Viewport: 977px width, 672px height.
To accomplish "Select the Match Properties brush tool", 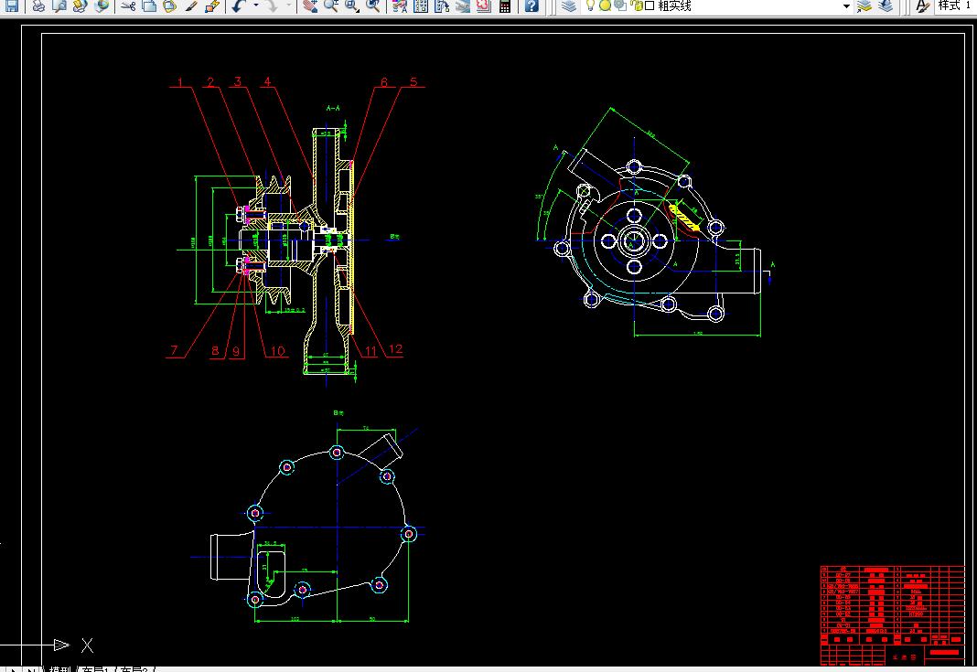I will [190, 5].
